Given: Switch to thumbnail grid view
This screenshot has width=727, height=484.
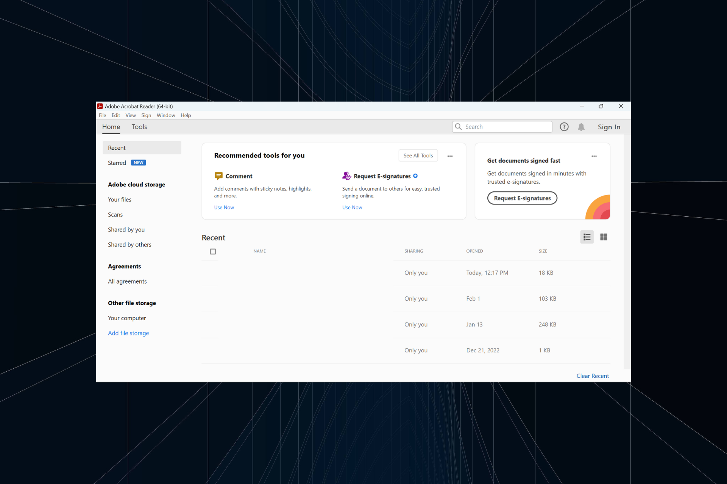Looking at the screenshot, I should (604, 237).
